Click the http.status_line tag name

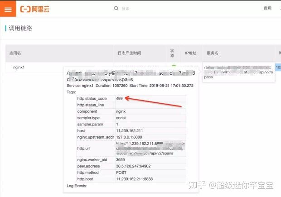pyautogui.click(x=91, y=105)
